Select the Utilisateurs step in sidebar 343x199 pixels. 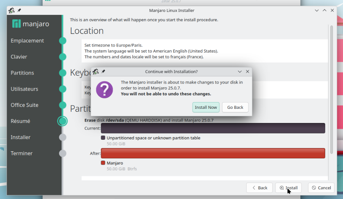[24, 89]
